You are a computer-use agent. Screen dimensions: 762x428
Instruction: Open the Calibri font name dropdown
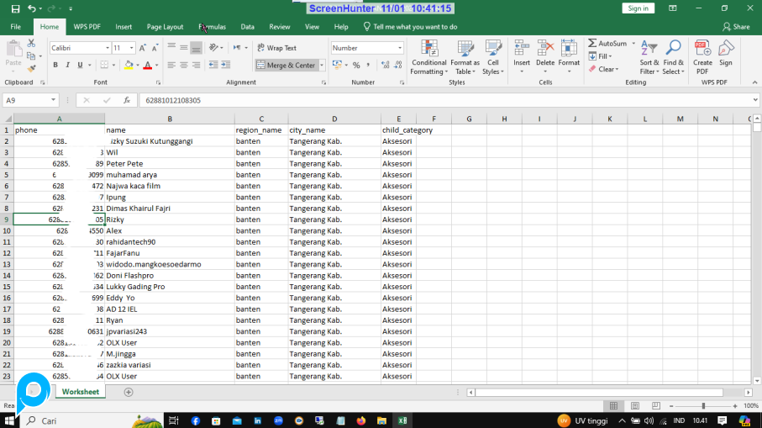108,48
